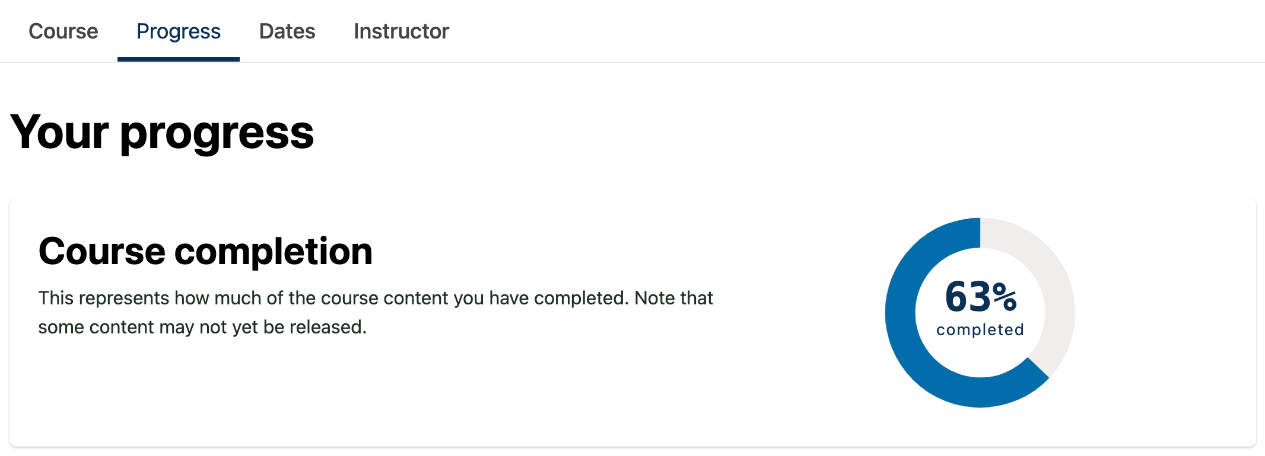The width and height of the screenshot is (1265, 456).
Task: Select the Progress tab
Action: 179,31
